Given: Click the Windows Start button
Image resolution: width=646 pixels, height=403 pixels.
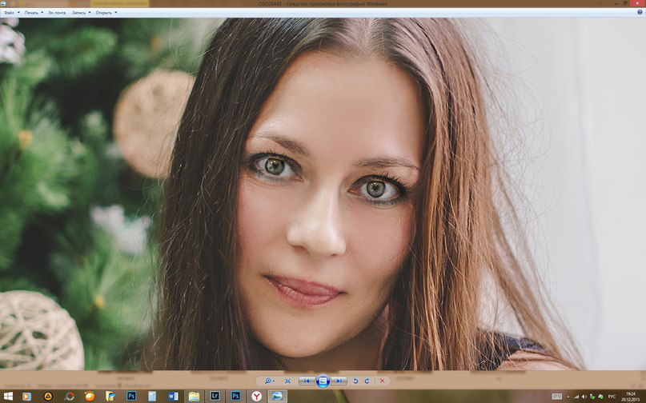Looking at the screenshot, I should [6, 396].
